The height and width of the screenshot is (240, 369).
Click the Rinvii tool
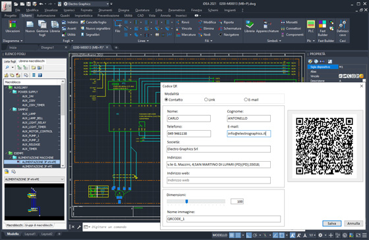(183, 22)
